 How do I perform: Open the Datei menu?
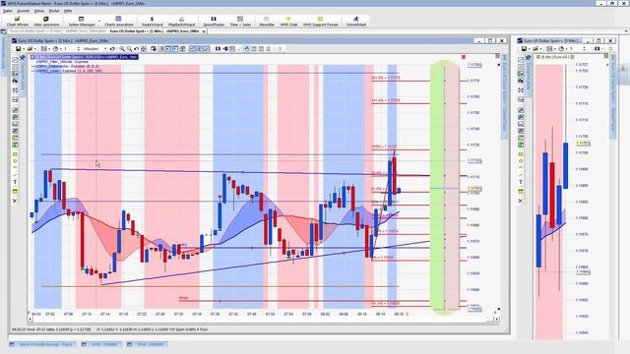(x=7, y=11)
